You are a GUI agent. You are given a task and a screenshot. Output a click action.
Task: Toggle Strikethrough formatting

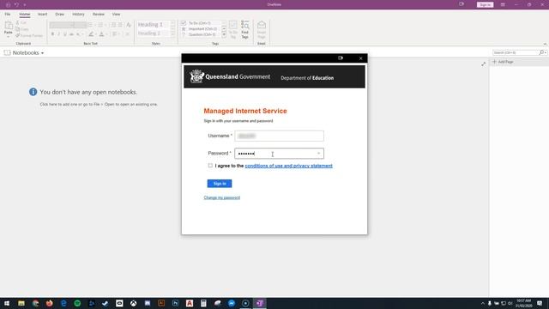tap(71, 34)
